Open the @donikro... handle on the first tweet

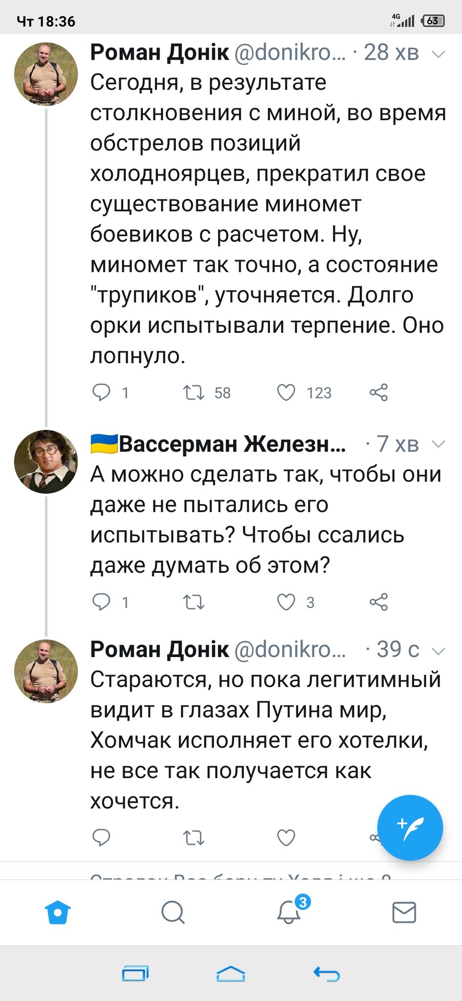[x=290, y=53]
